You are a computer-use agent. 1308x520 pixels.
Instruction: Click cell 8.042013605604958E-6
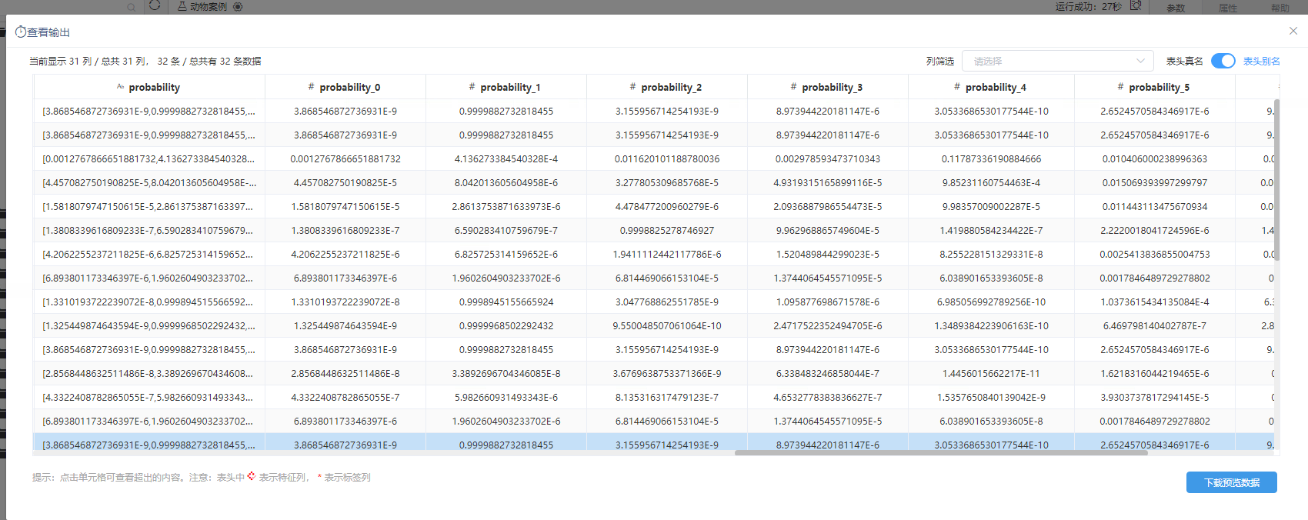click(x=506, y=182)
